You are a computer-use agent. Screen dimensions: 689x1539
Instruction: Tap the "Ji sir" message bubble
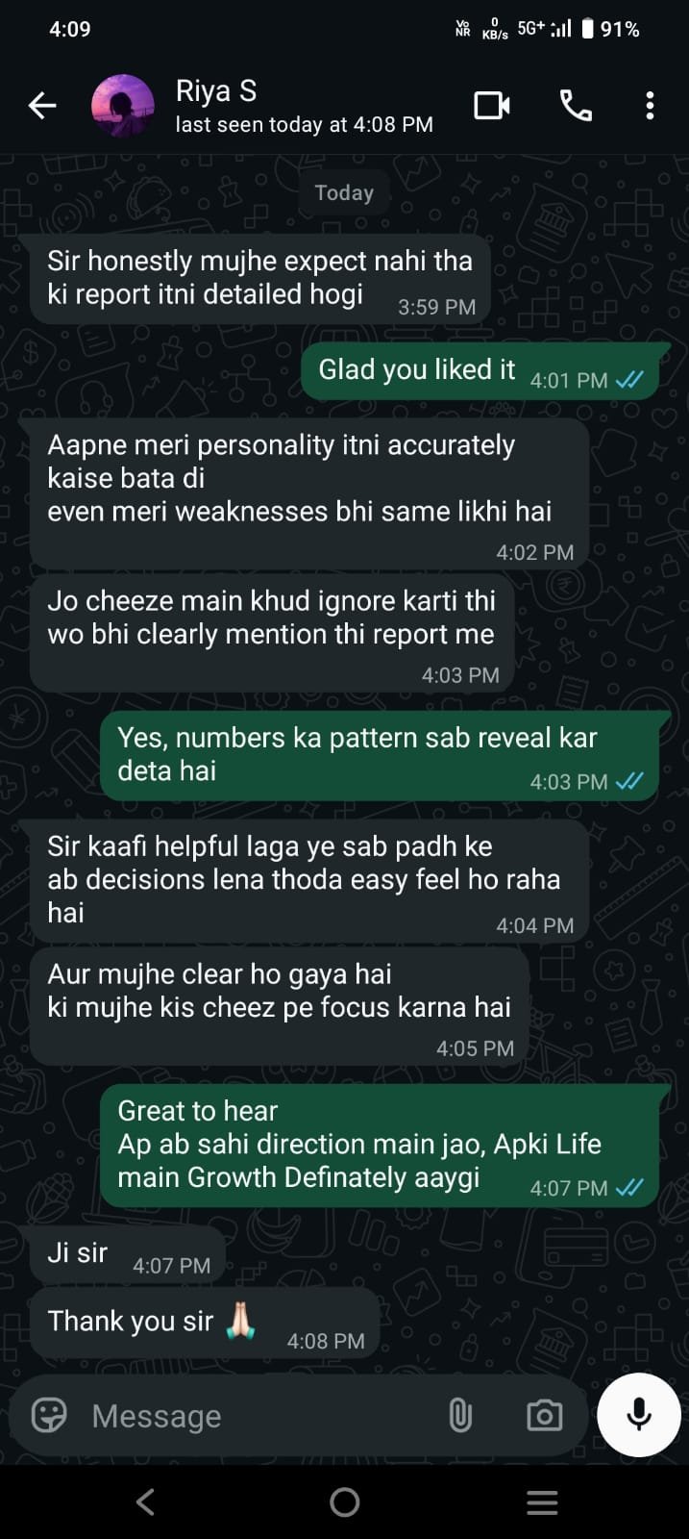pyautogui.click(x=128, y=1254)
